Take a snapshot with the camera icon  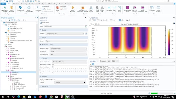pyautogui.click(x=127, y=20)
